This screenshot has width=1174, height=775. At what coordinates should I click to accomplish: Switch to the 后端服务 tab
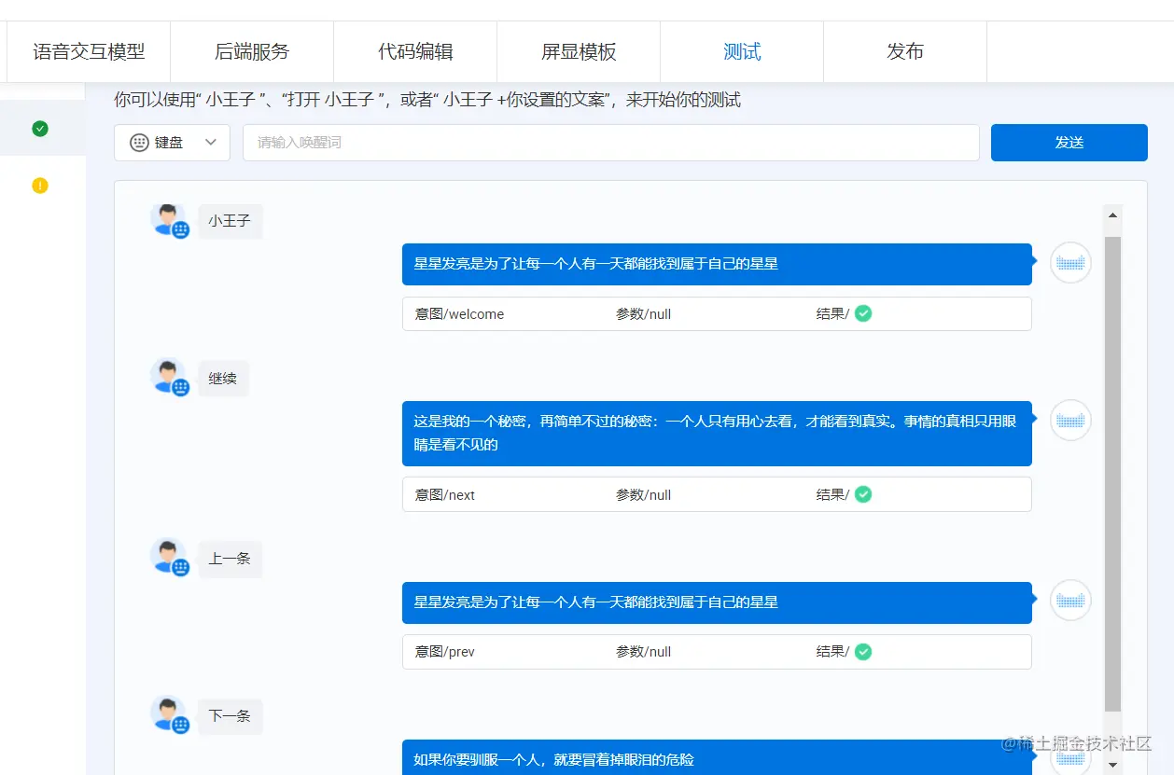[252, 51]
